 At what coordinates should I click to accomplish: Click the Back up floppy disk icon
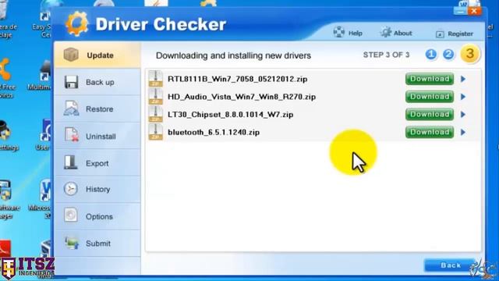(x=71, y=82)
